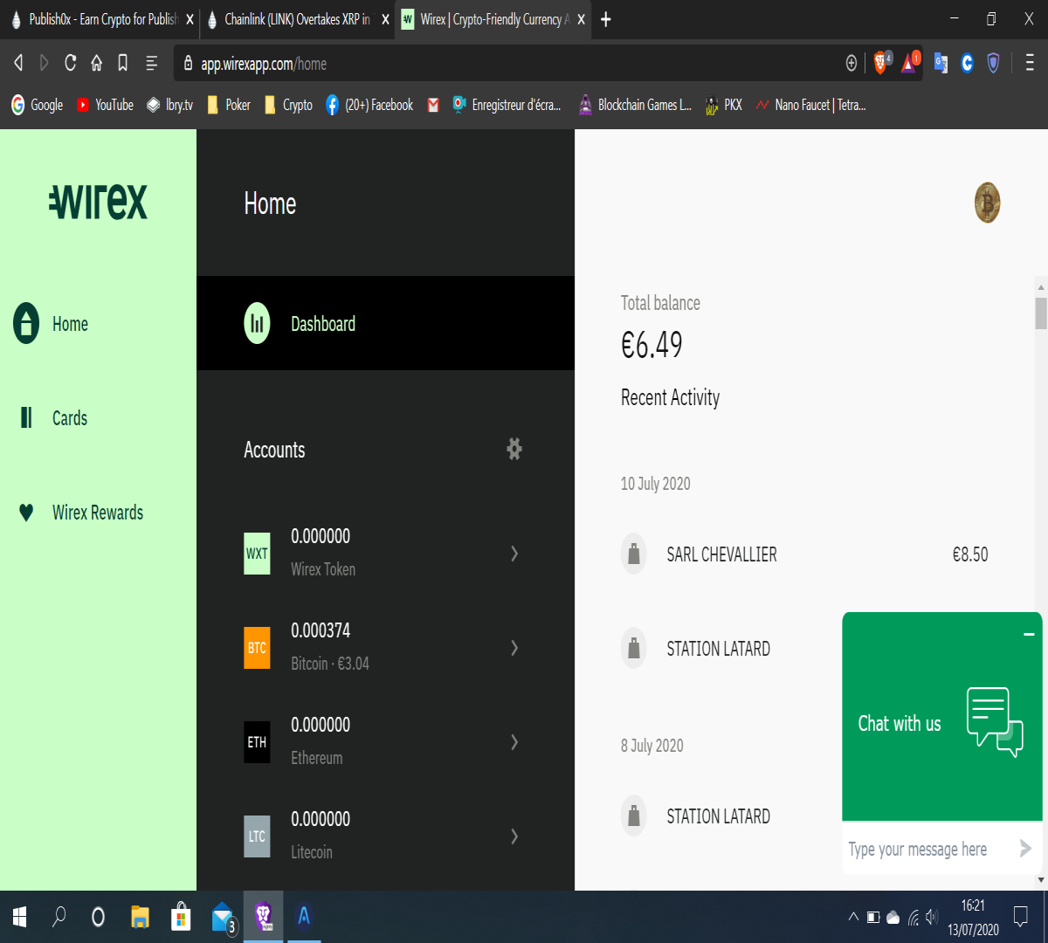Close the Publish0x tab
The height and width of the screenshot is (943, 1048).
pyautogui.click(x=190, y=19)
